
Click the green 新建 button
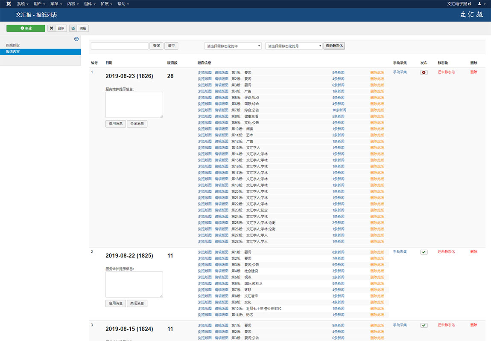coord(26,28)
